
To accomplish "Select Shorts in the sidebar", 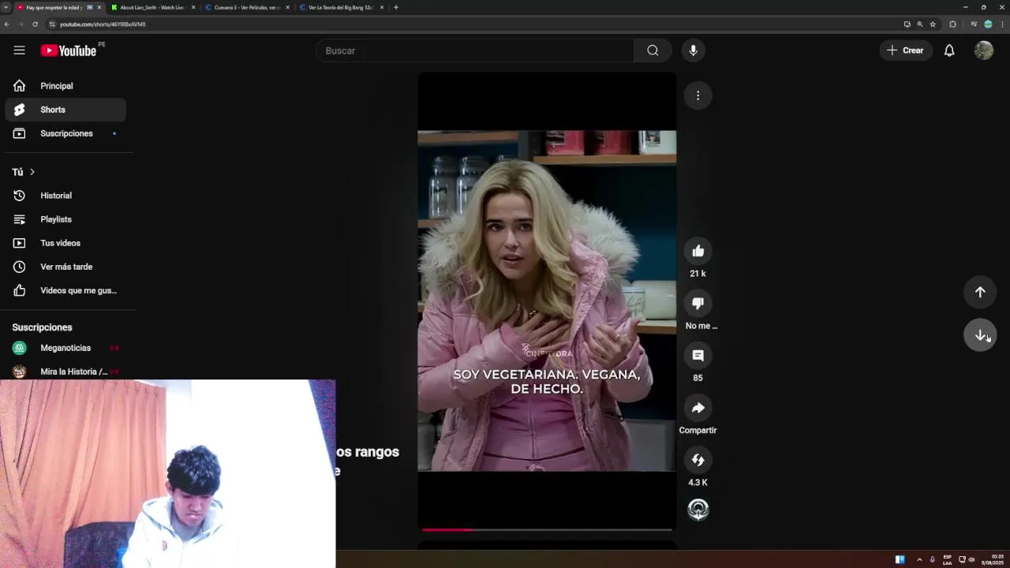I will (x=65, y=110).
